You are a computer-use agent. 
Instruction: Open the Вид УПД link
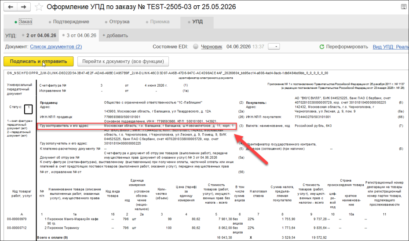tap(391, 47)
